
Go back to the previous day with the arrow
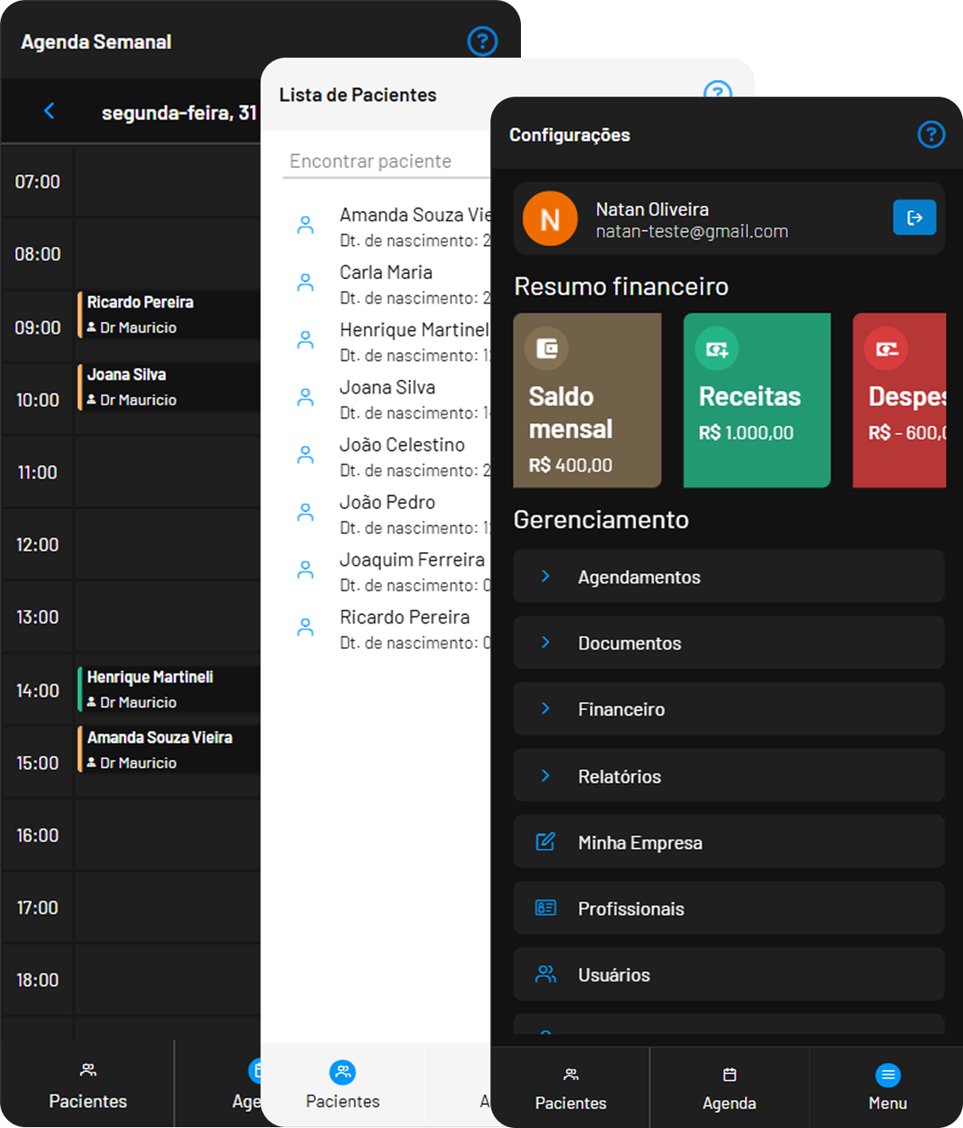pyautogui.click(x=49, y=111)
